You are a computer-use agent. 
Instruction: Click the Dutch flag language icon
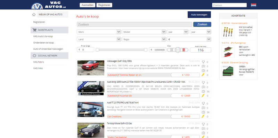(x=253, y=5)
